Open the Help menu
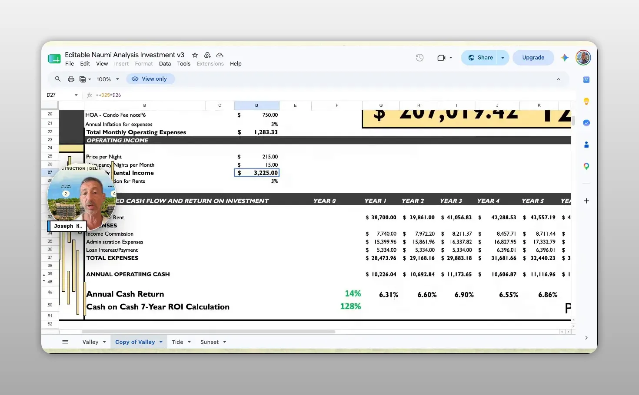The image size is (639, 395). pos(236,64)
